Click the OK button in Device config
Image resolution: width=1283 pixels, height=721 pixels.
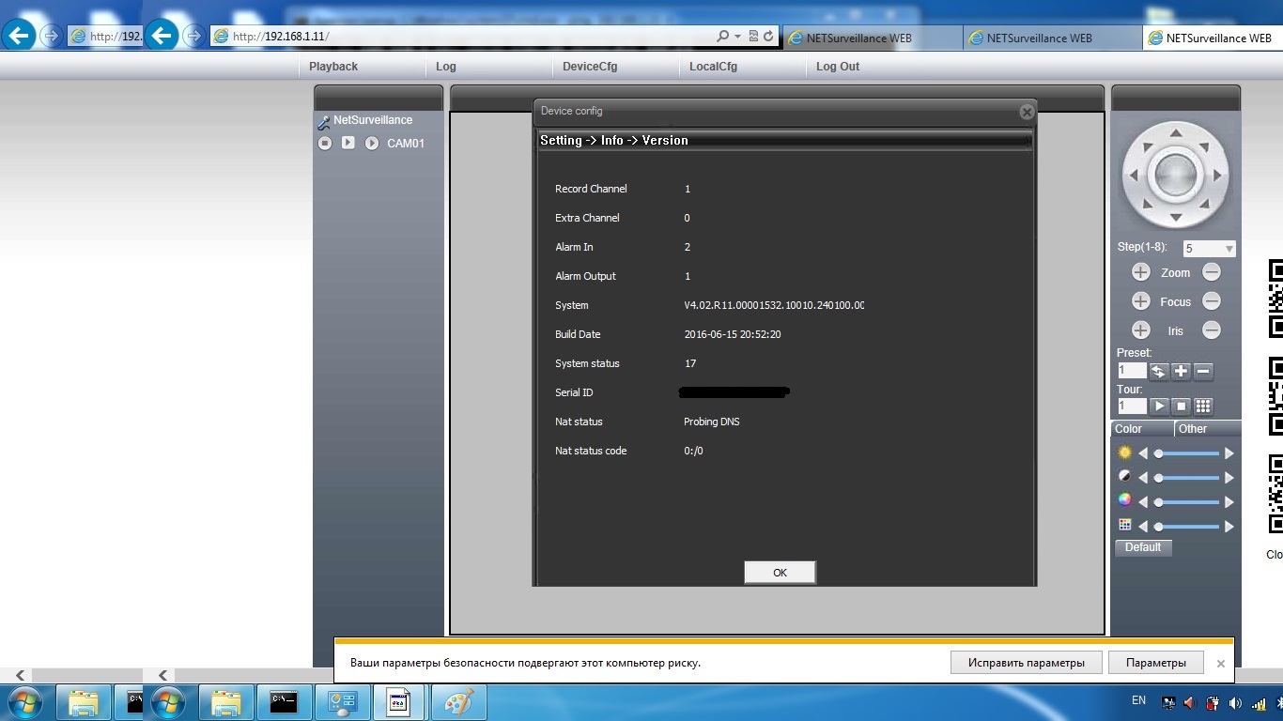point(780,573)
